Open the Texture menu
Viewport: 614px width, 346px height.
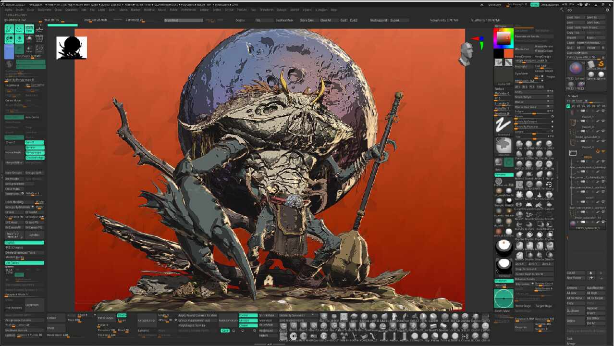pos(242,10)
